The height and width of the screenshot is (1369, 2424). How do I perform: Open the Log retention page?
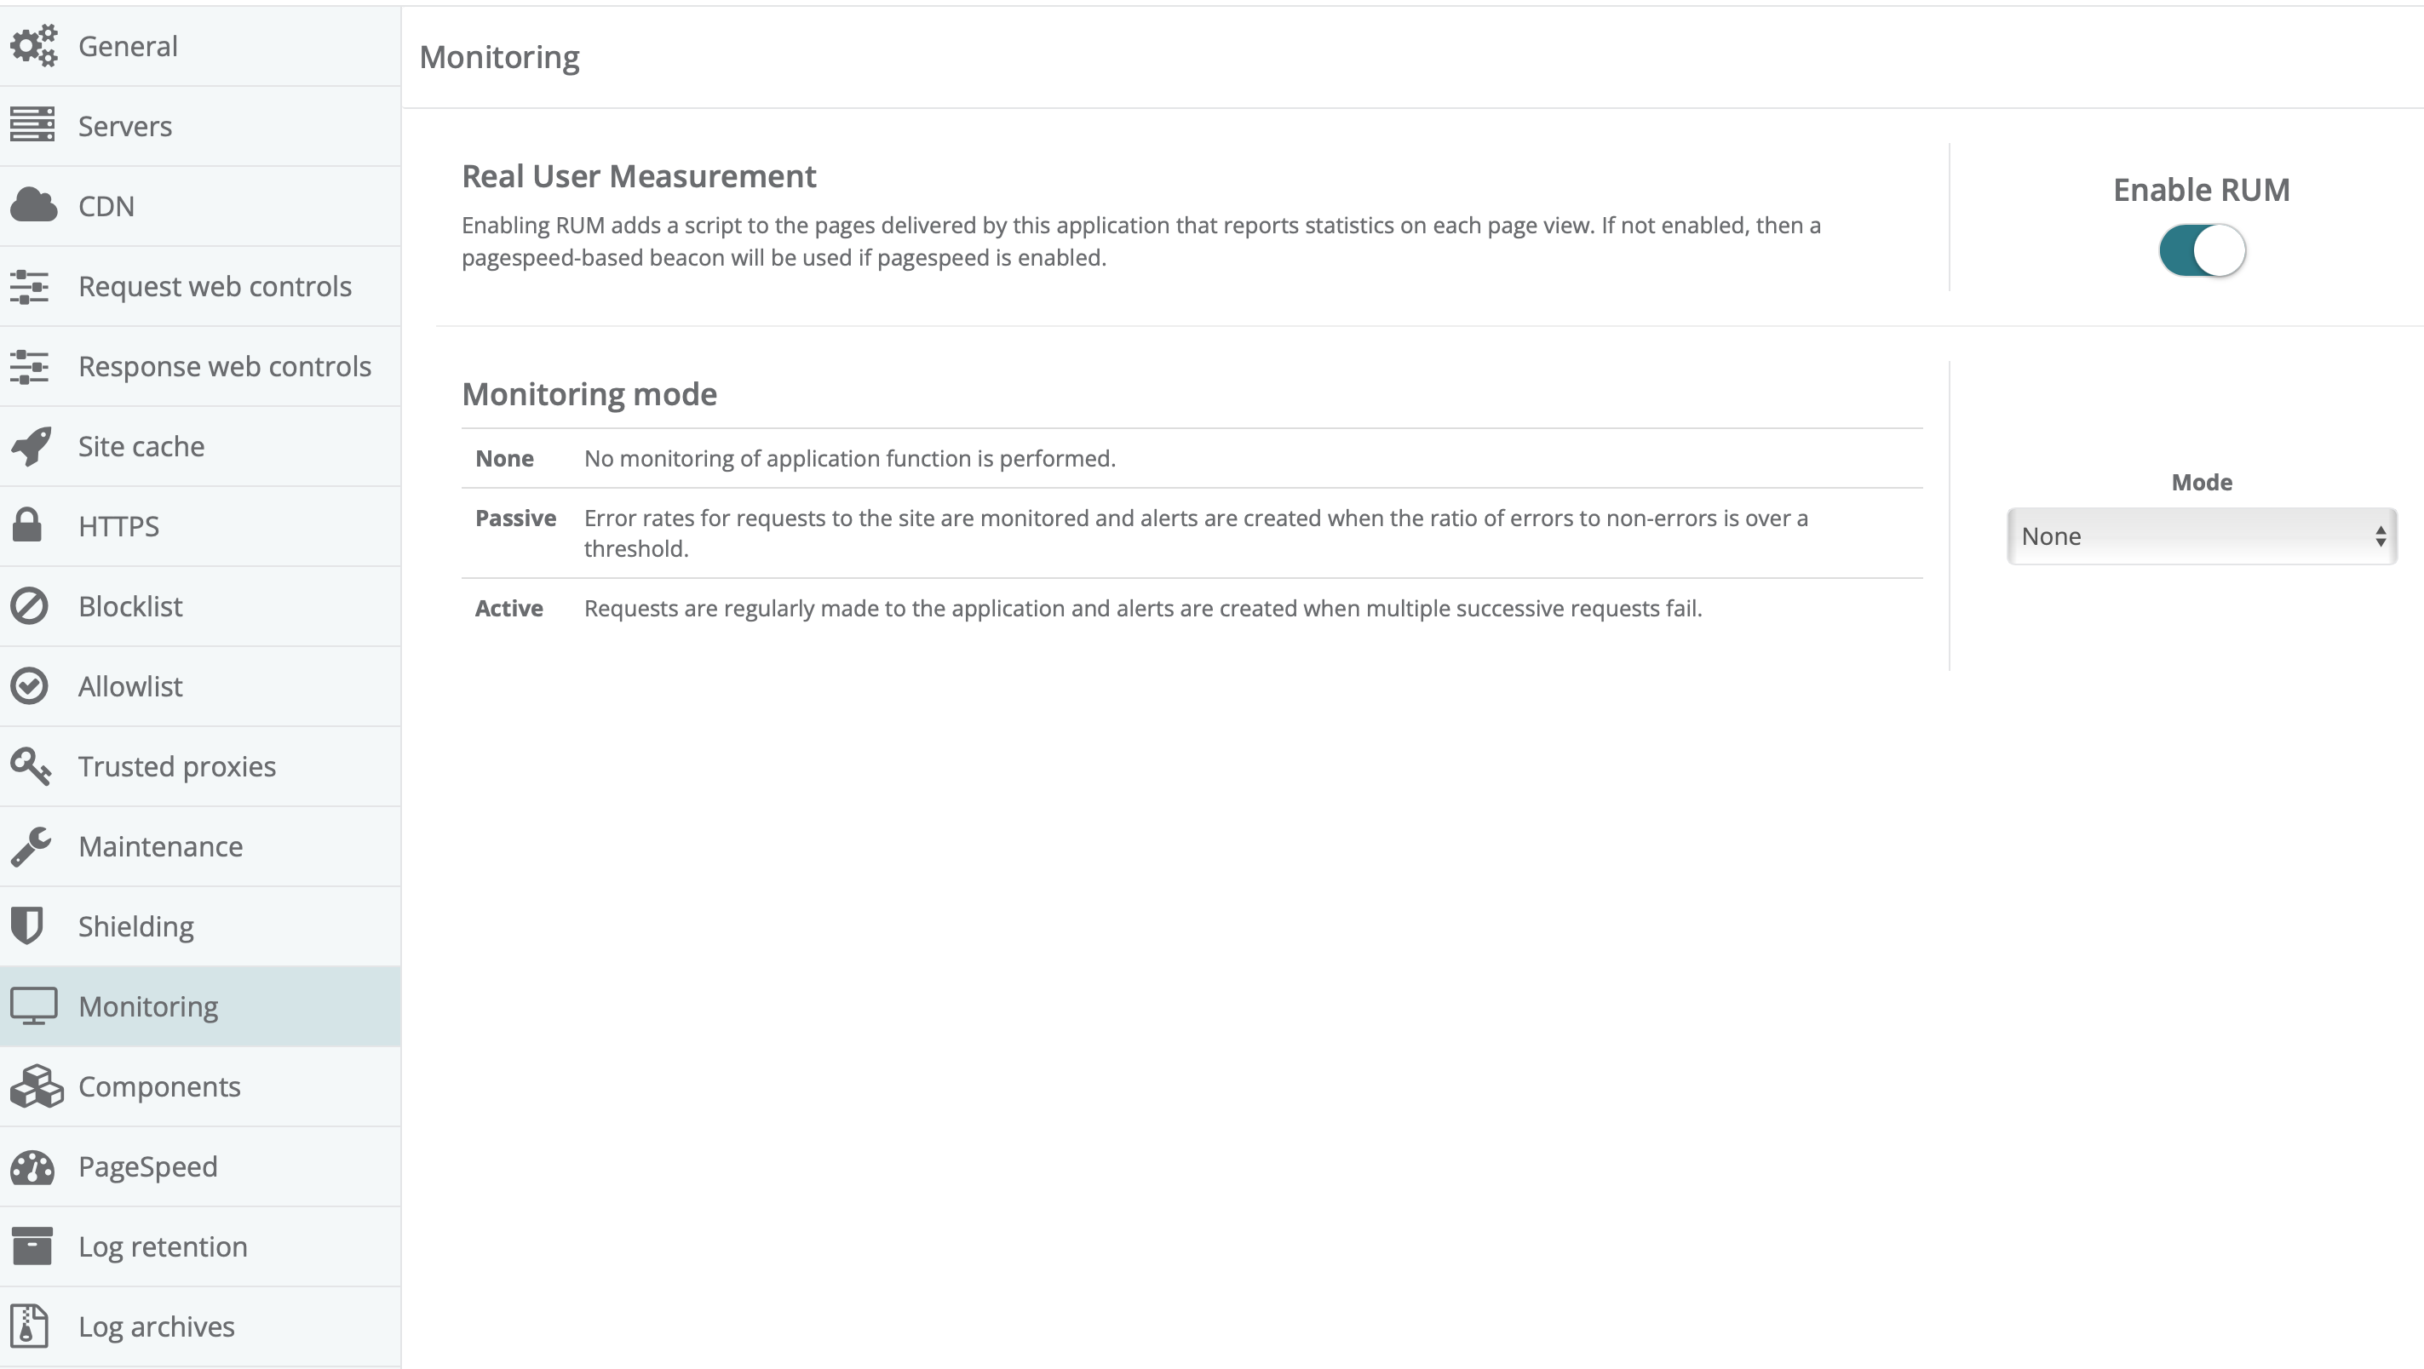163,1246
